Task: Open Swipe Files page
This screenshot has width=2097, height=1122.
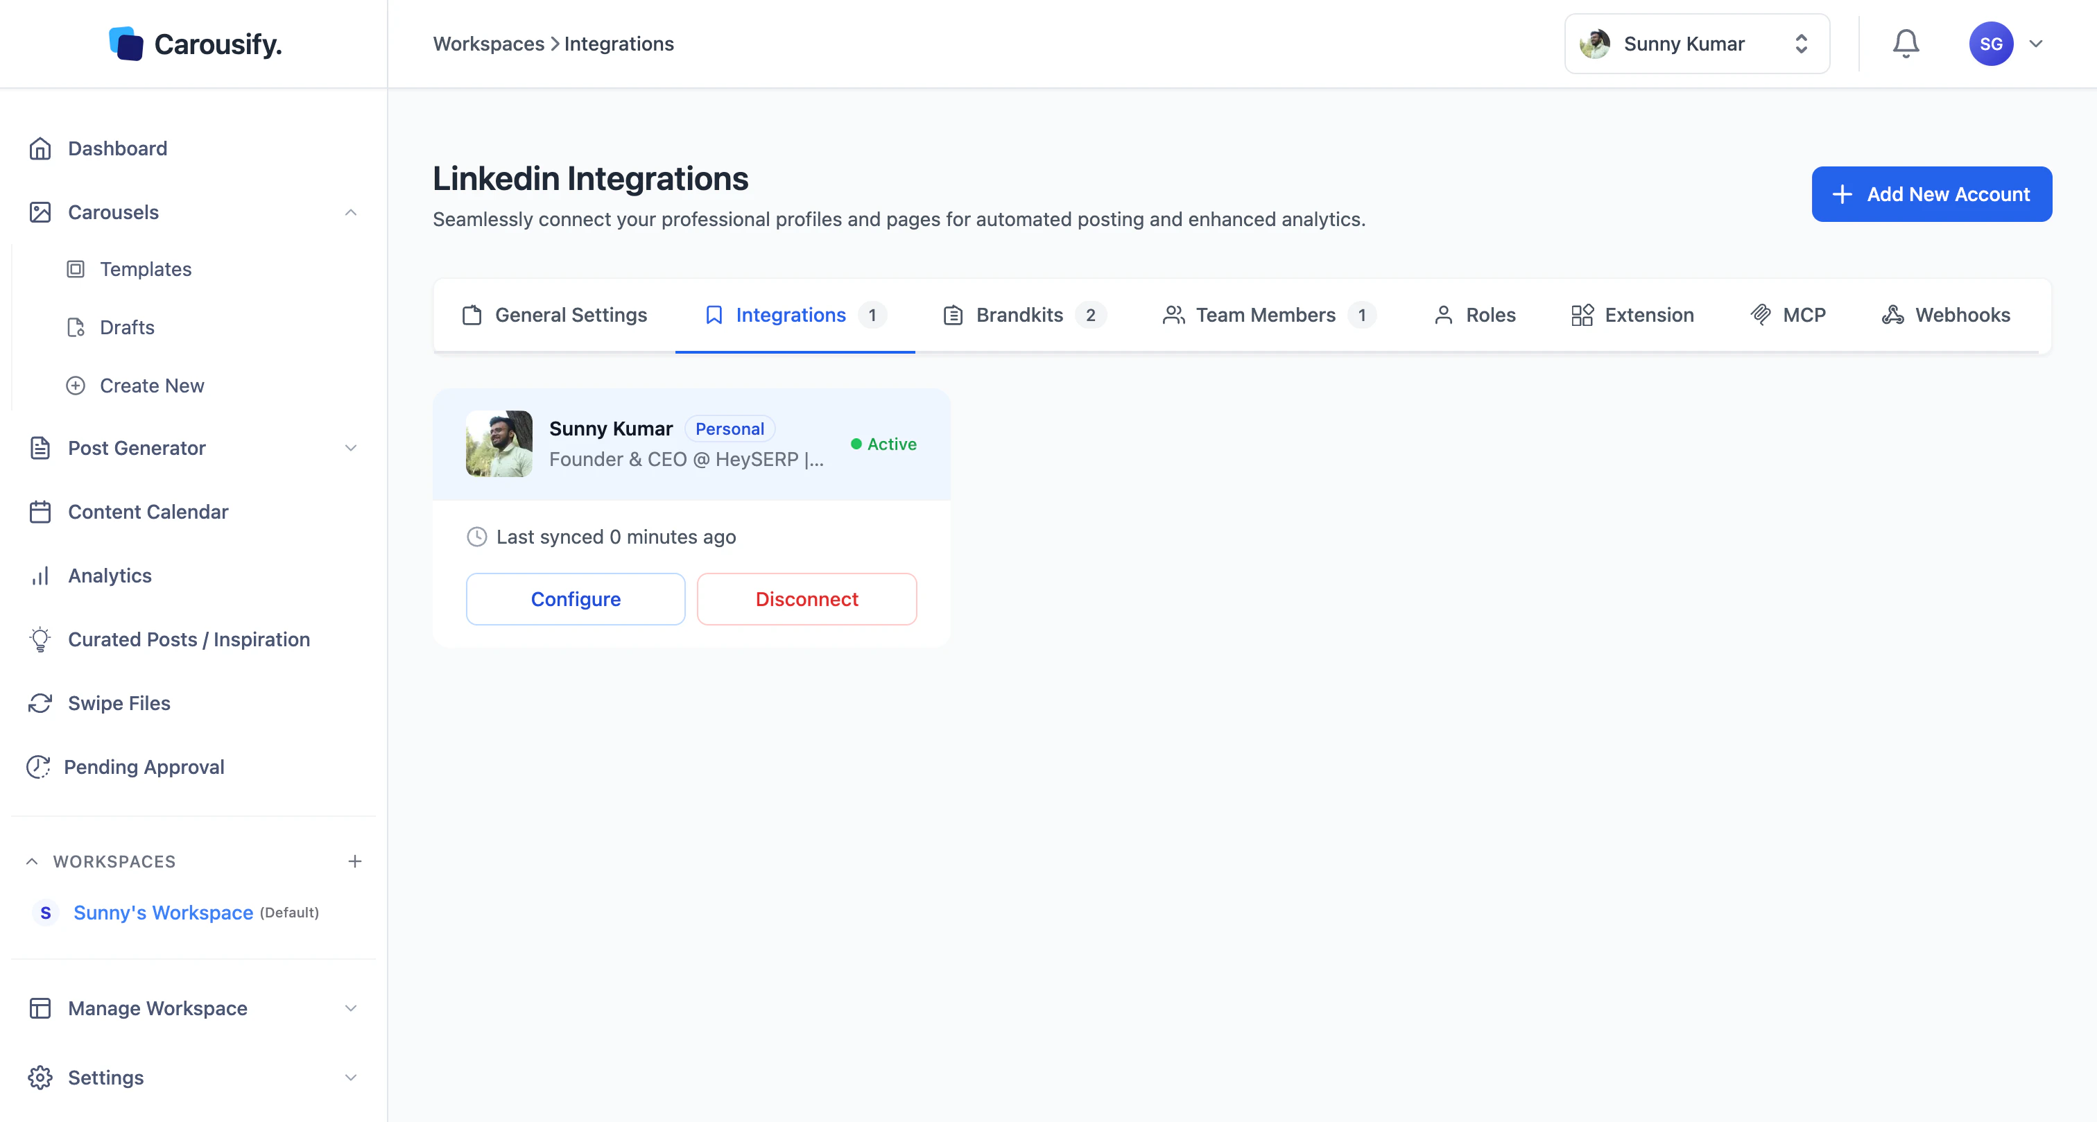Action: [120, 702]
